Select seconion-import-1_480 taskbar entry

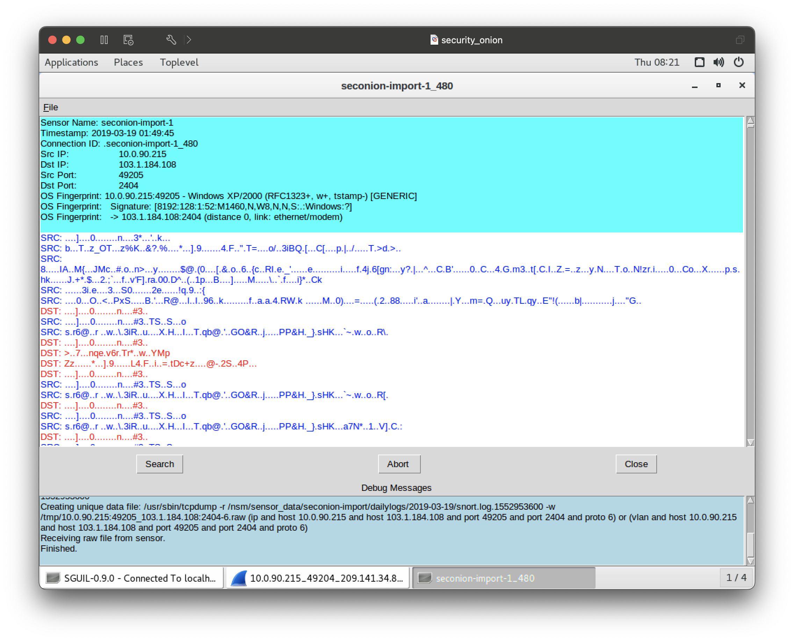click(x=504, y=577)
